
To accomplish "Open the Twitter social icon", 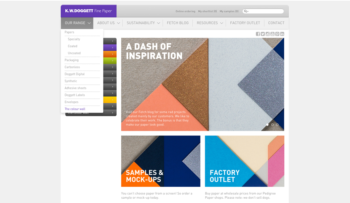I will pyautogui.click(x=263, y=34).
